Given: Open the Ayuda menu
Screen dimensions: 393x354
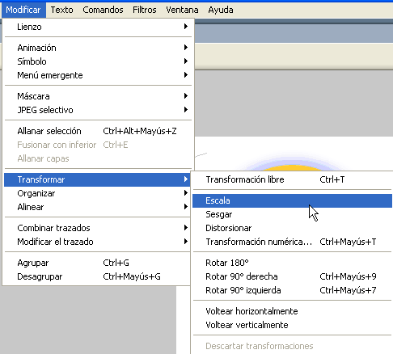Looking at the screenshot, I should point(221,10).
